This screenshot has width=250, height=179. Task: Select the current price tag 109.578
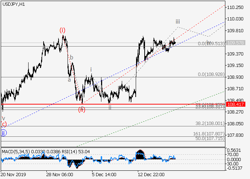[235, 43]
